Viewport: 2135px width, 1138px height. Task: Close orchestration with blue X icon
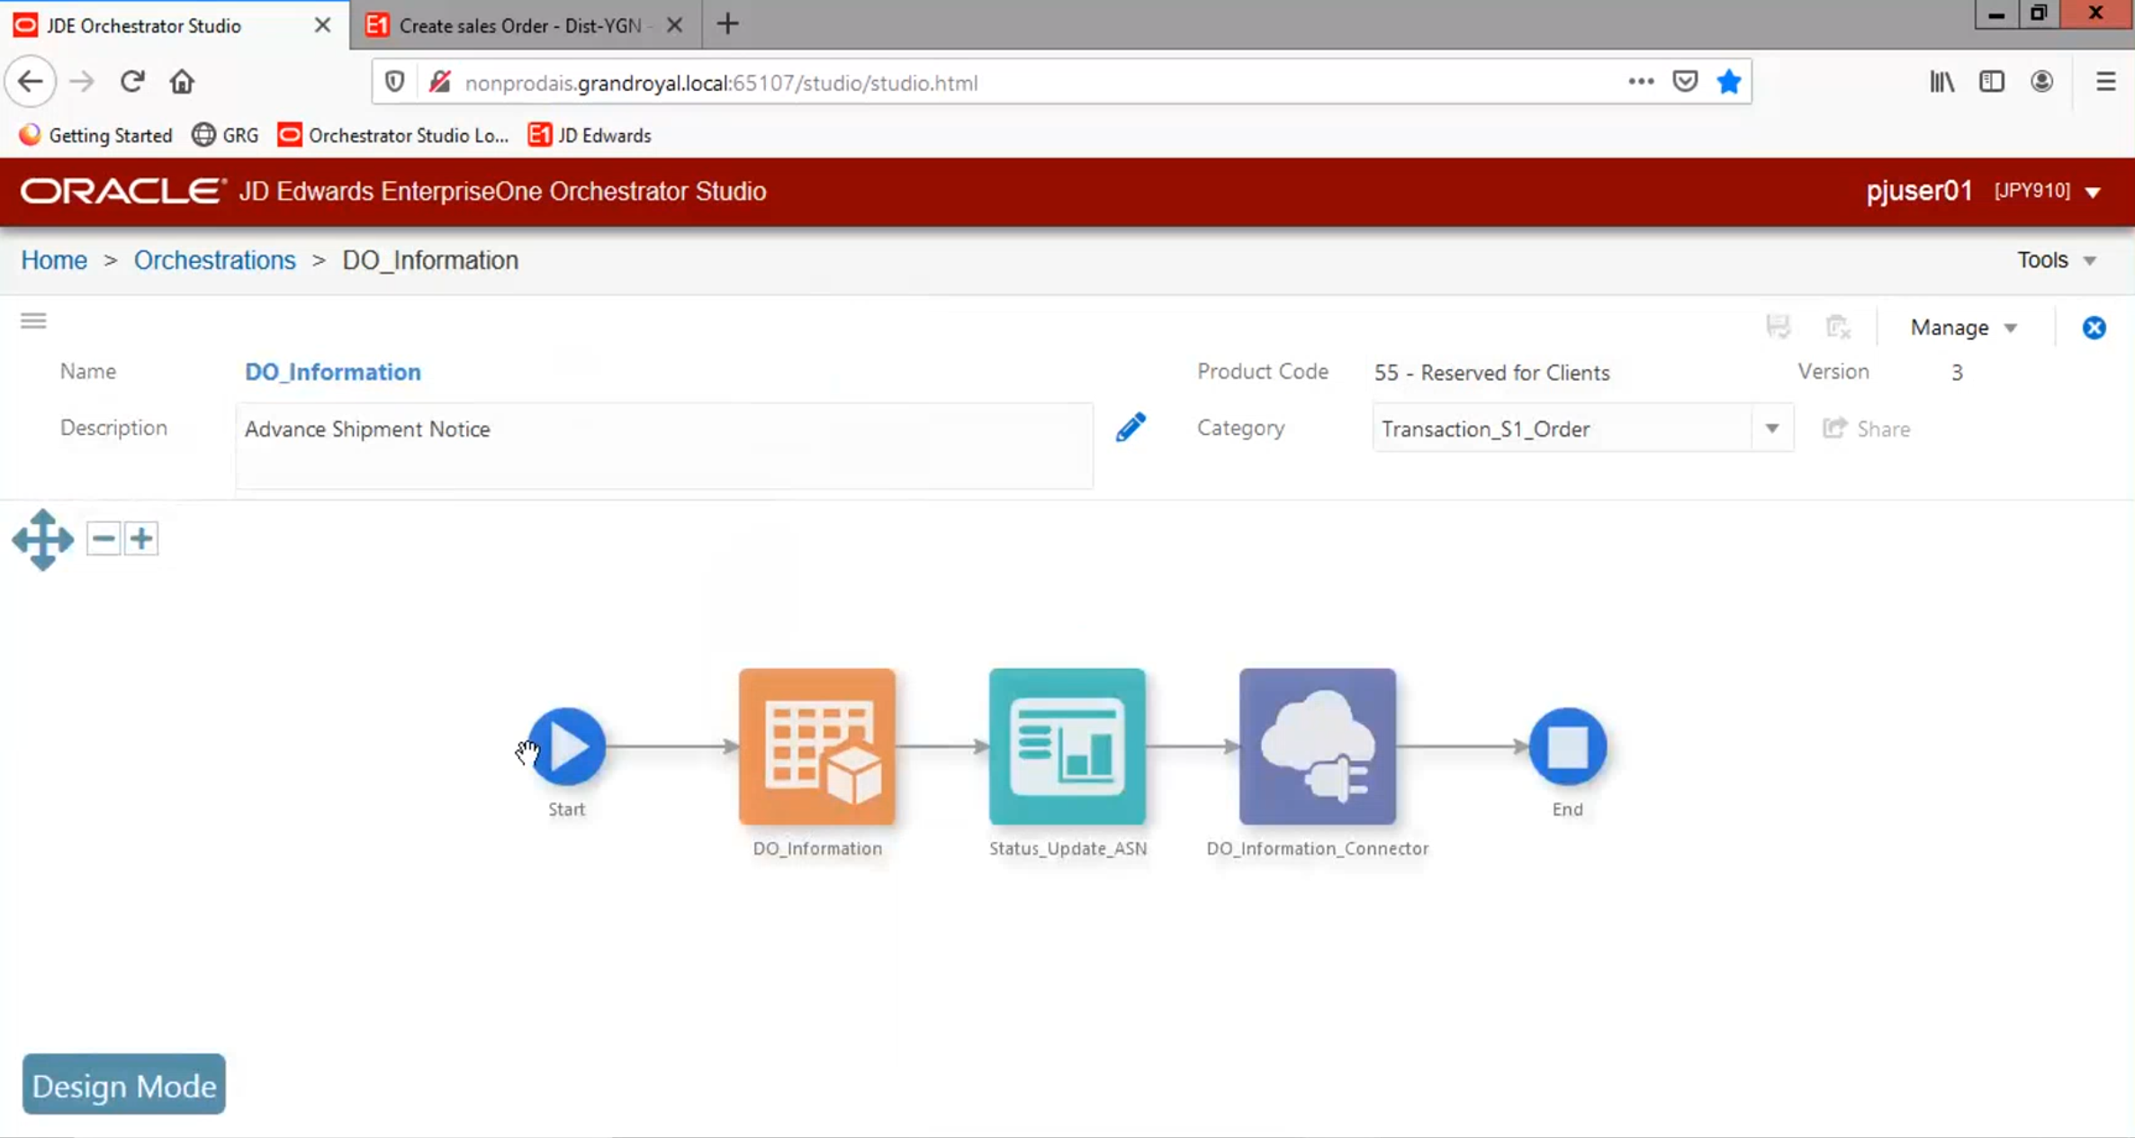[x=2094, y=328]
